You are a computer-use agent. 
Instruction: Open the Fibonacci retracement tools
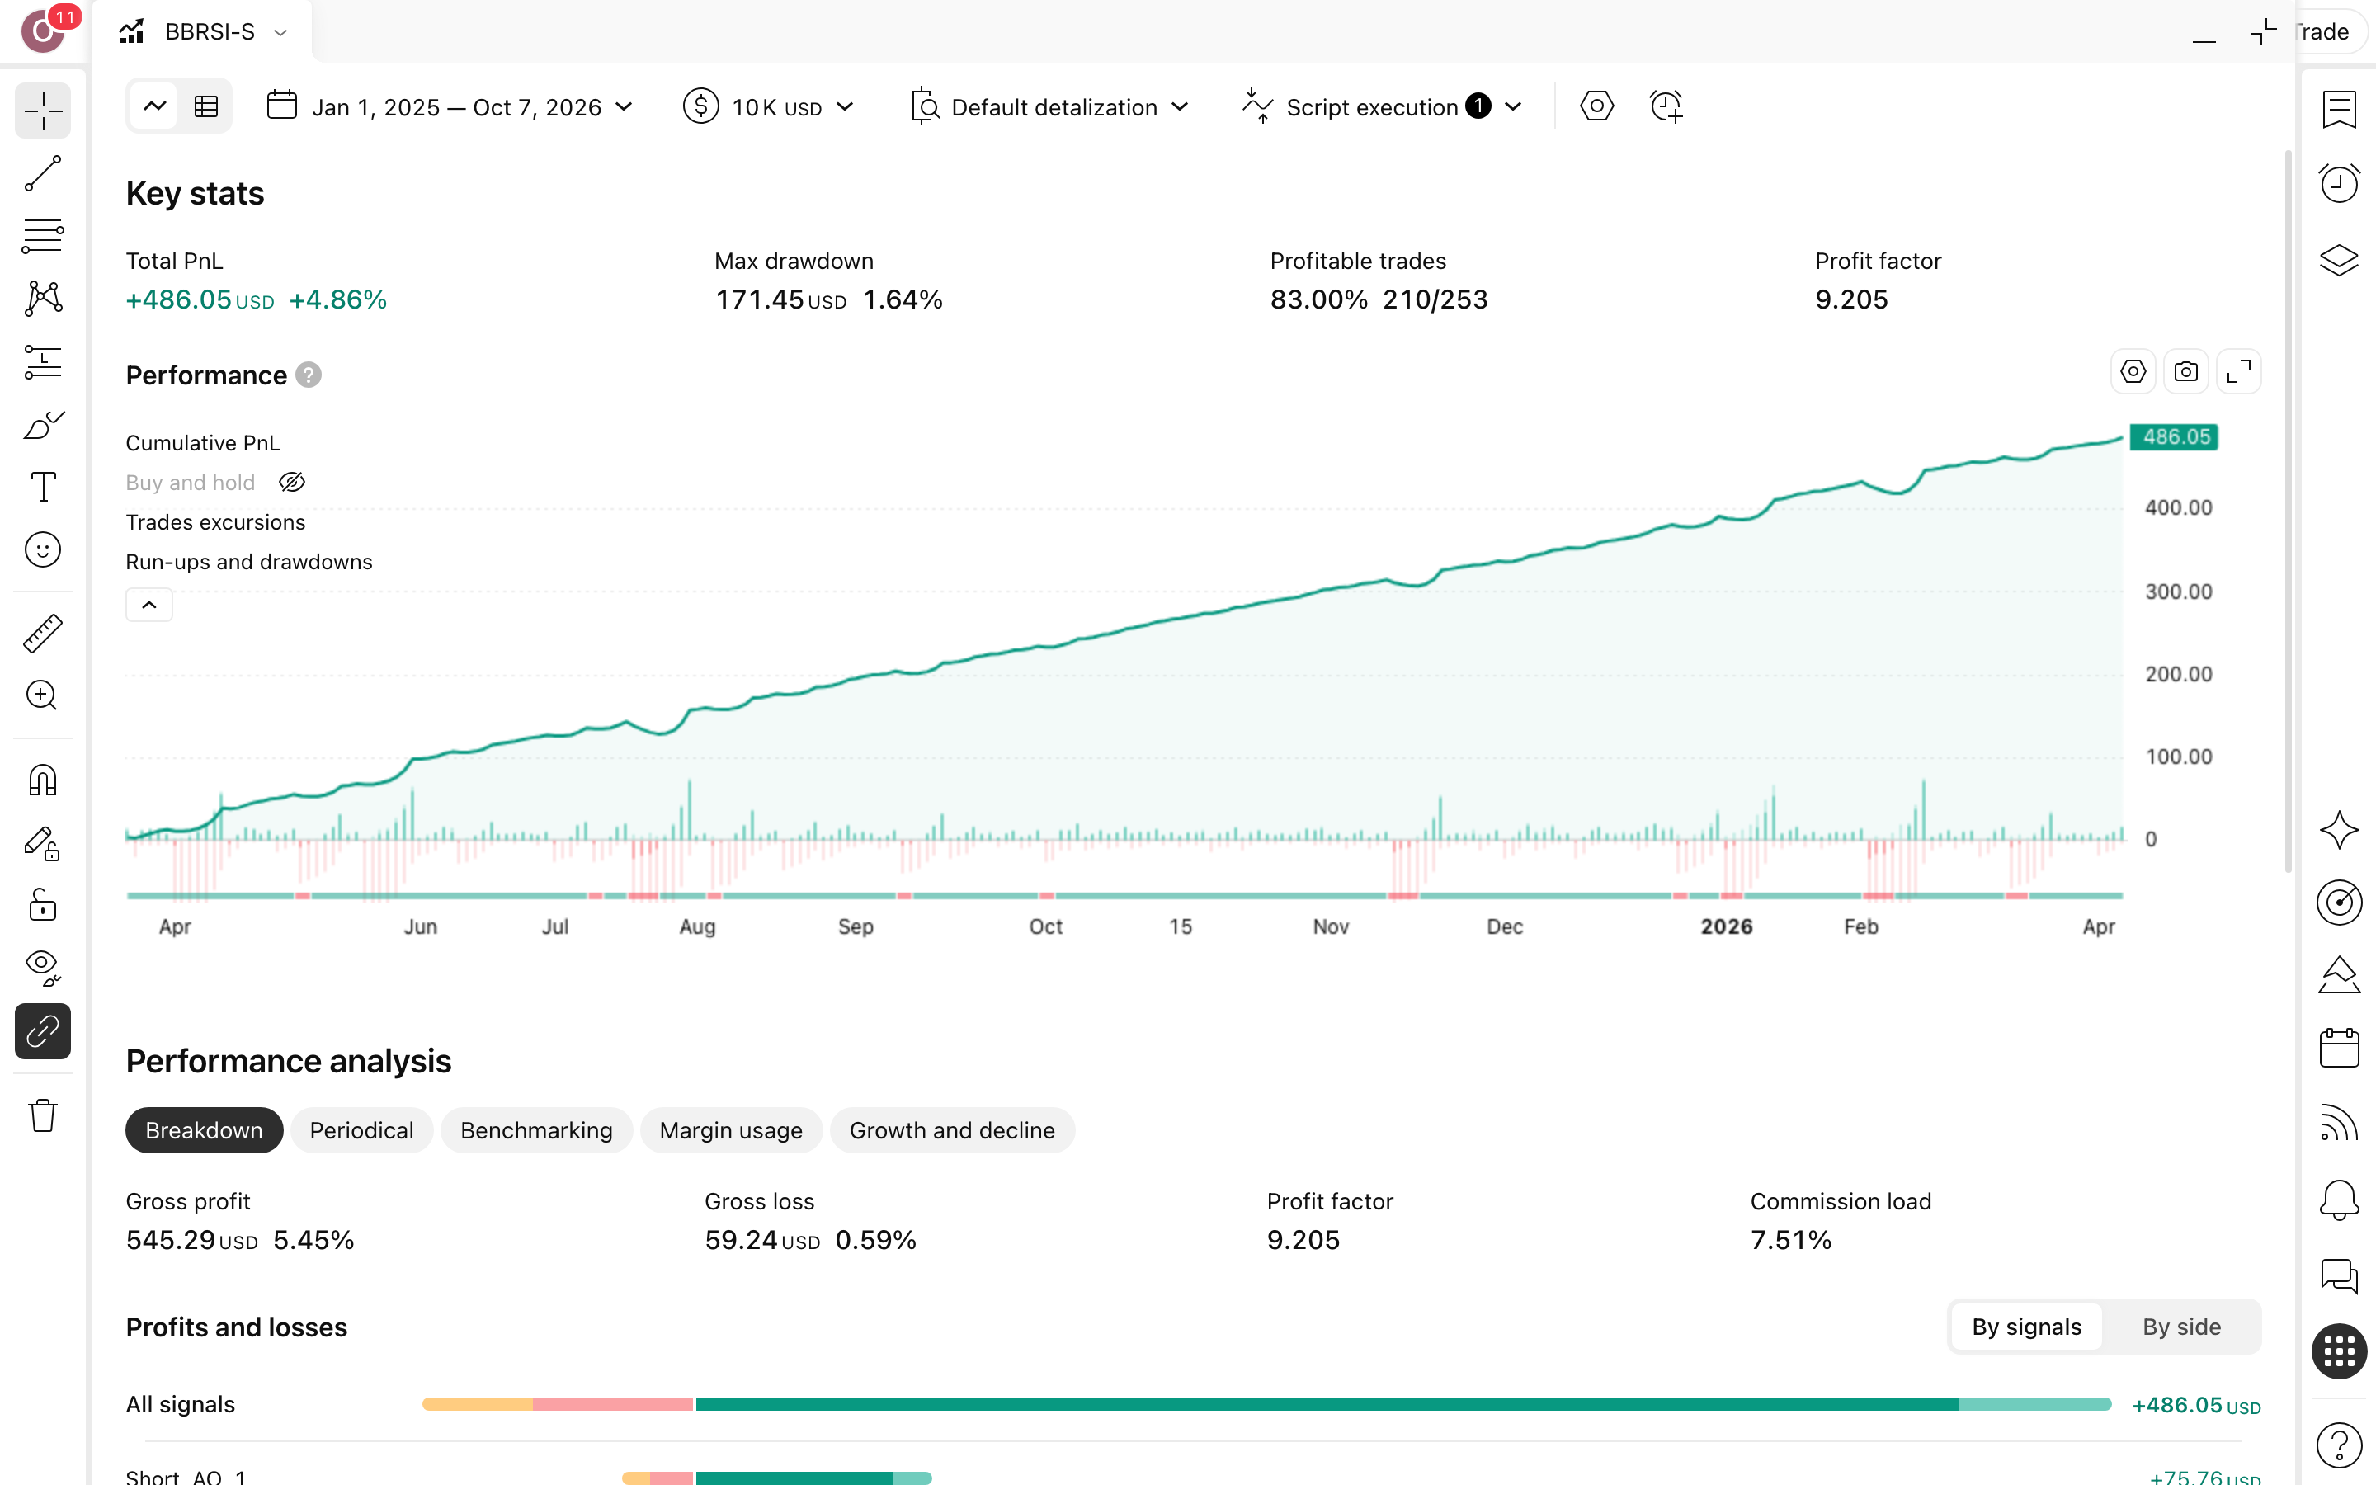pyautogui.click(x=43, y=237)
